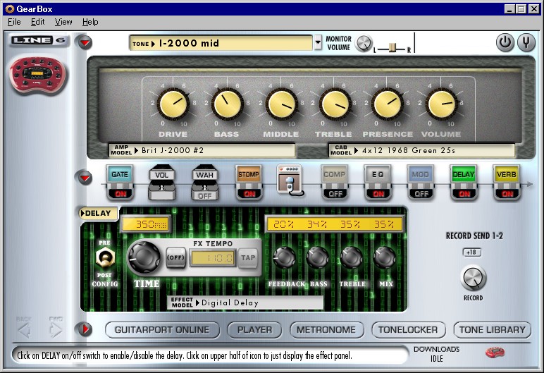The height and width of the screenshot is (373, 544).
Task: Click the monitor volume knob
Action: (x=364, y=44)
